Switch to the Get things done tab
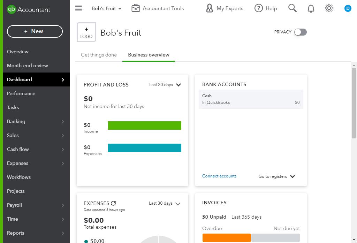Viewport: 357px width, 243px height. point(99,55)
